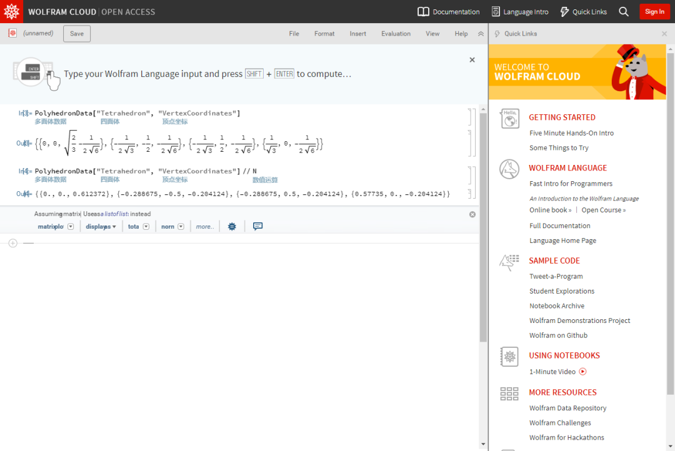Close the suggestions bar
Screen dimensions: 675x451
point(472,214)
